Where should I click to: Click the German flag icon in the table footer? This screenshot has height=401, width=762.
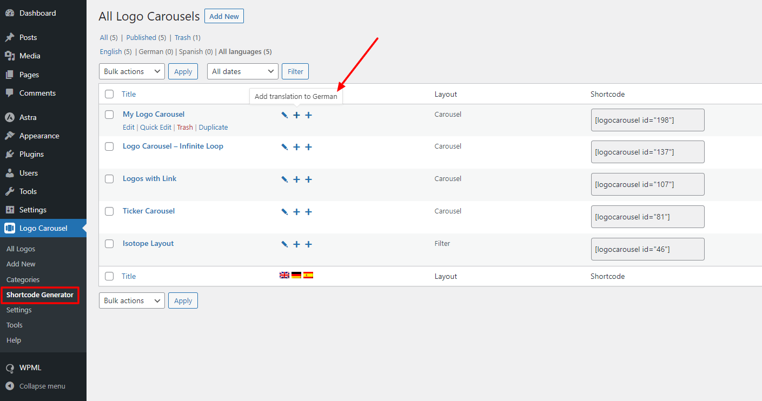[296, 275]
